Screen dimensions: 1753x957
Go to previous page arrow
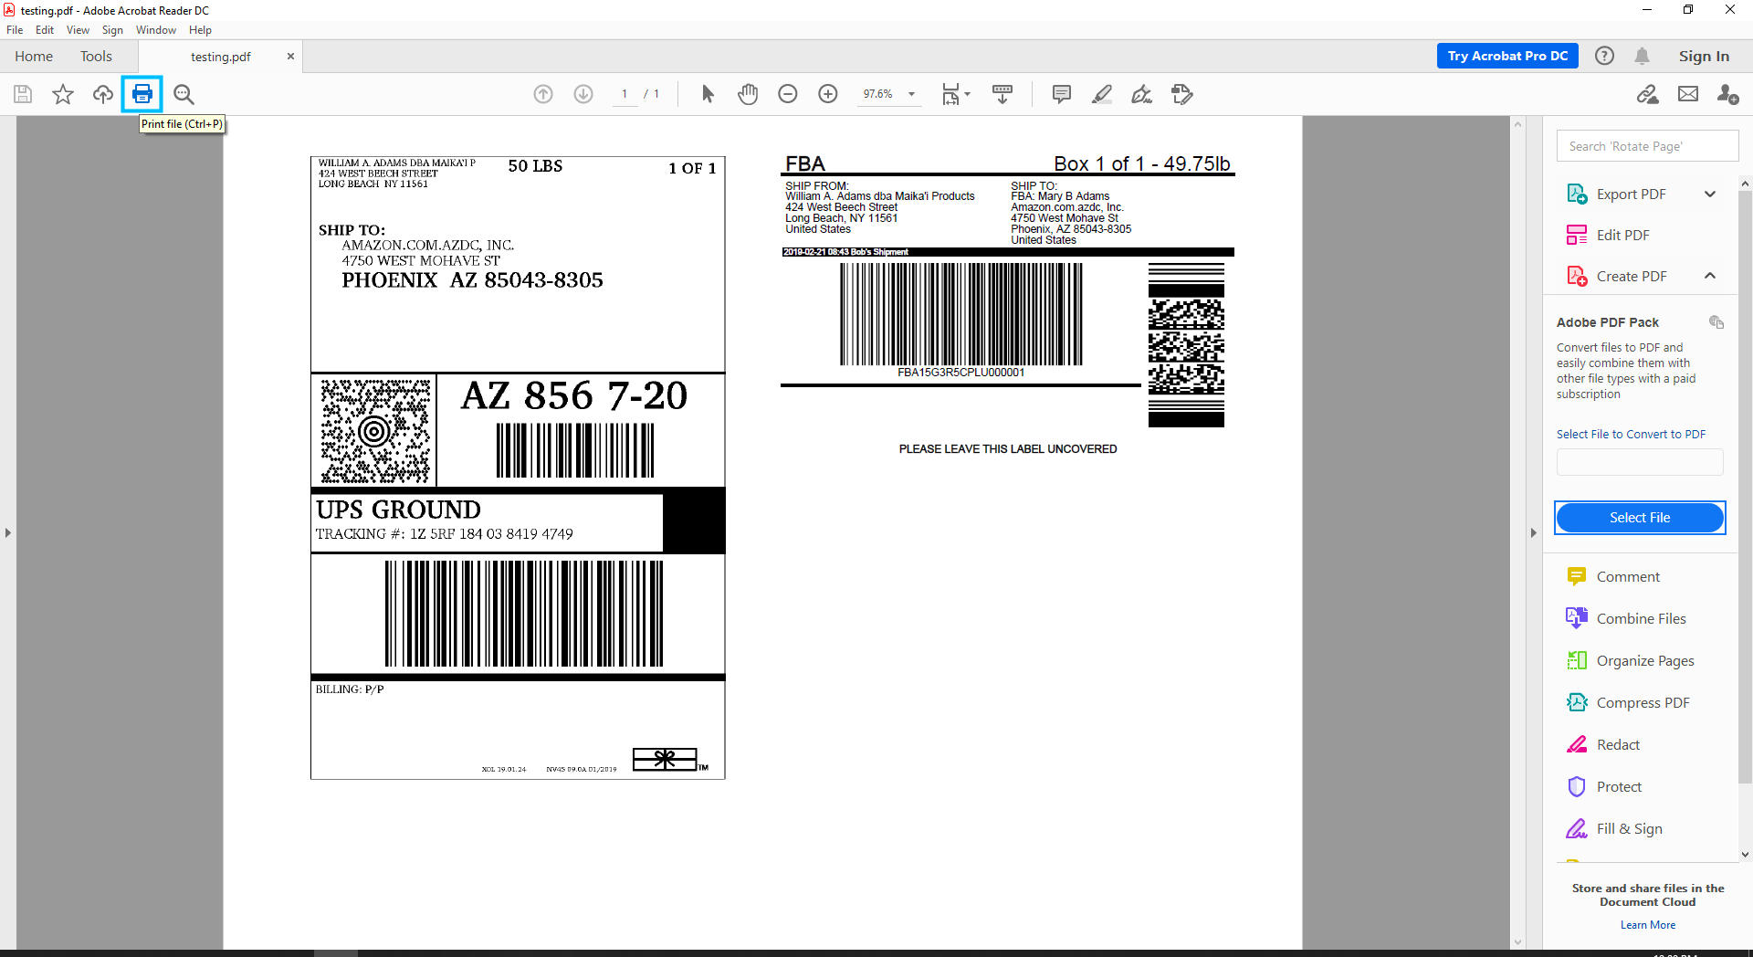543,94
